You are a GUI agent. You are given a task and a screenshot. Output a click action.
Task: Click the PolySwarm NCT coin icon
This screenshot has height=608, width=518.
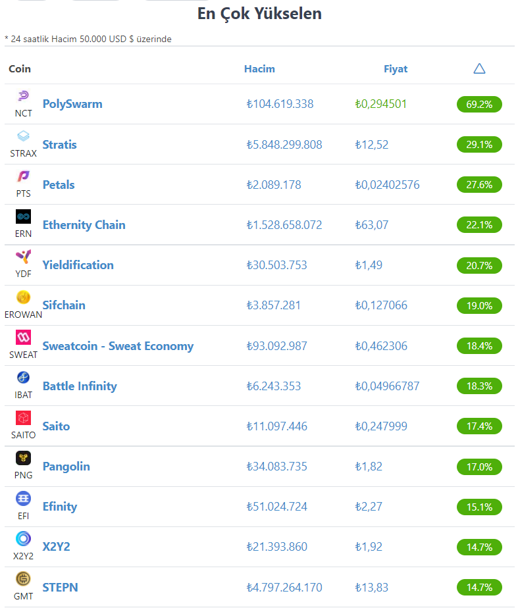click(x=24, y=96)
